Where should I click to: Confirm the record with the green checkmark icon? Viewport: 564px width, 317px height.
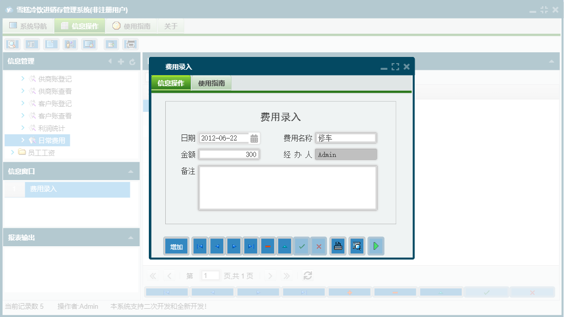tap(302, 246)
